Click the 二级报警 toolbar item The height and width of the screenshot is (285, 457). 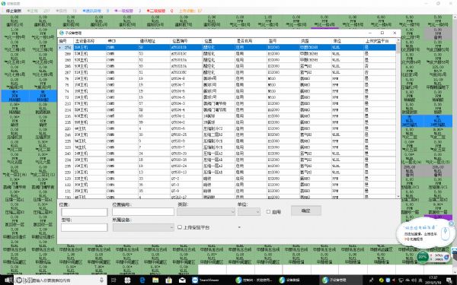[156, 11]
